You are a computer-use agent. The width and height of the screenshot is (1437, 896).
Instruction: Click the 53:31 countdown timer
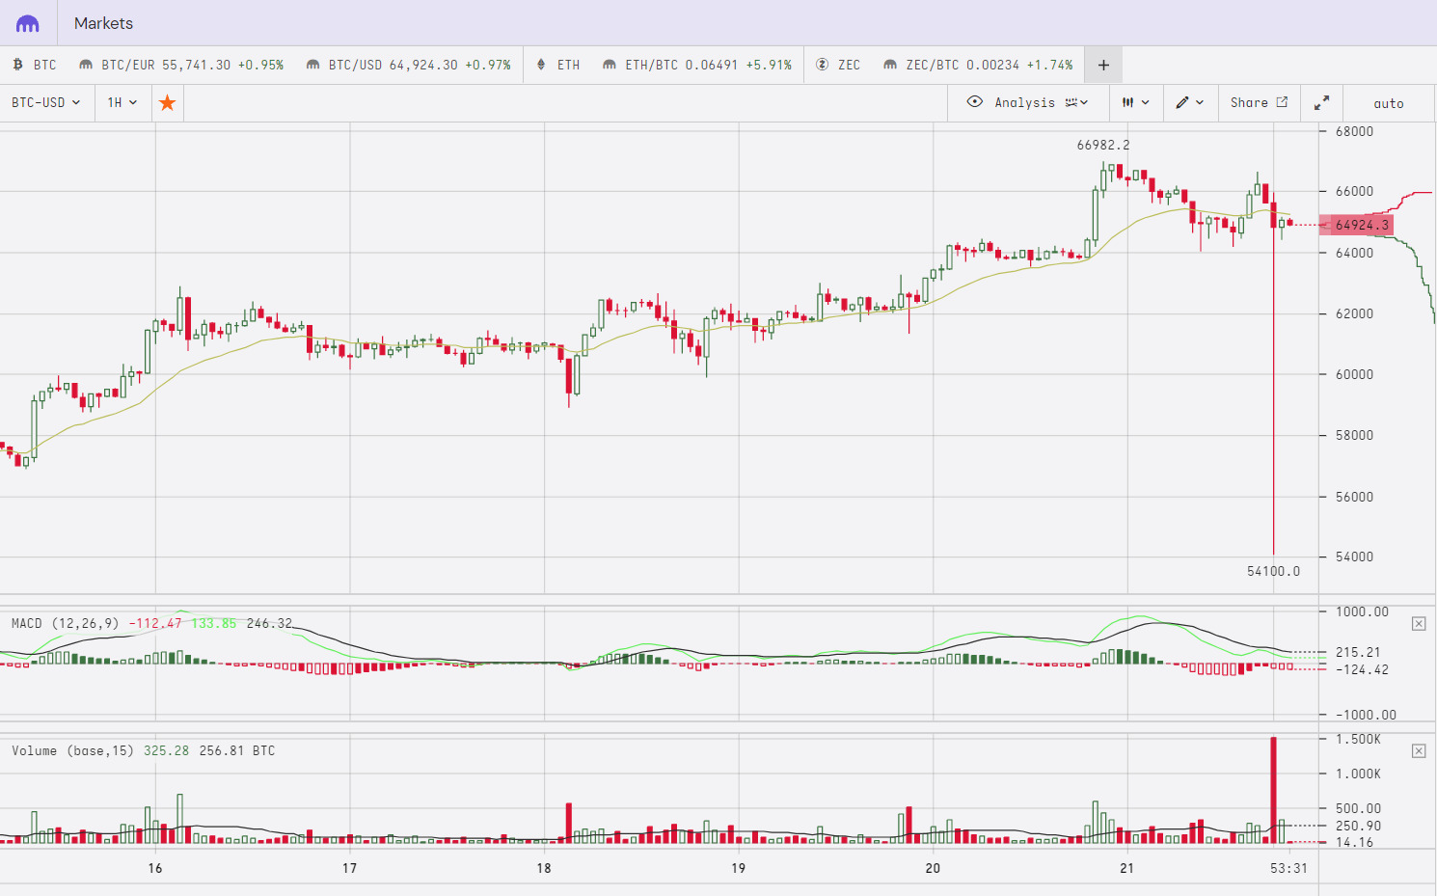(1288, 868)
